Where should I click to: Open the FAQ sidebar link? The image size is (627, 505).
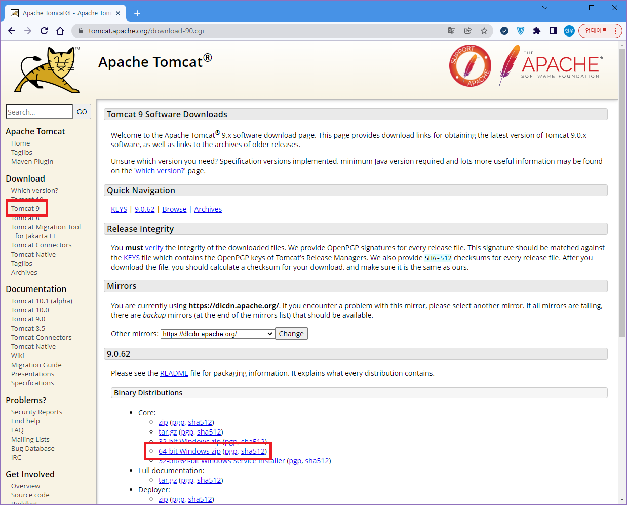17,430
